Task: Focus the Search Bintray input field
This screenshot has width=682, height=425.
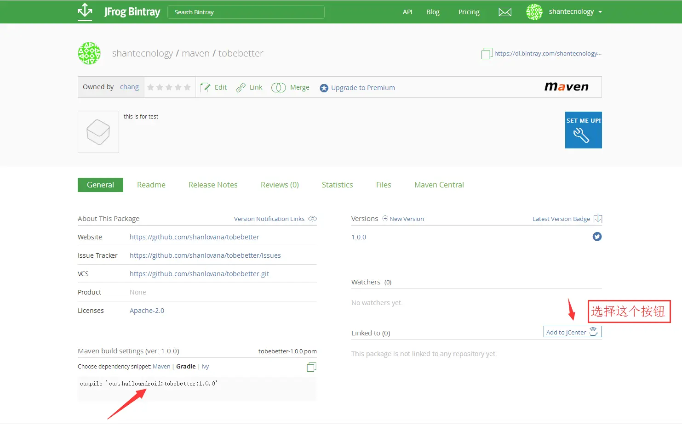Action: (246, 12)
